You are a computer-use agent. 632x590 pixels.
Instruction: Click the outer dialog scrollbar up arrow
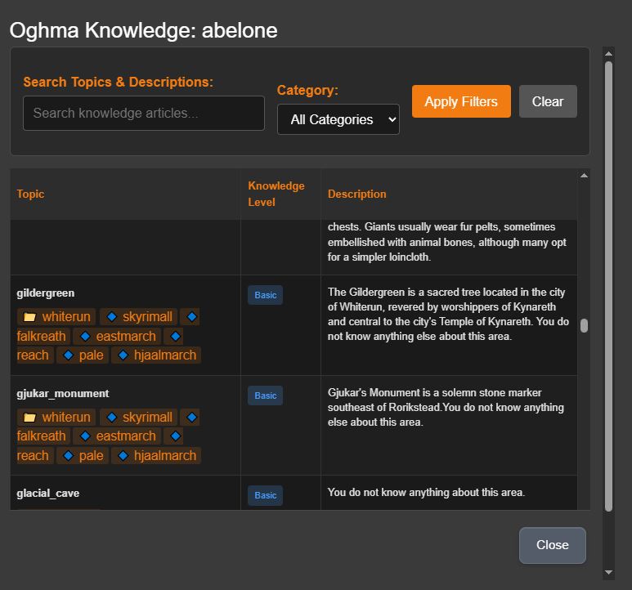coord(608,54)
